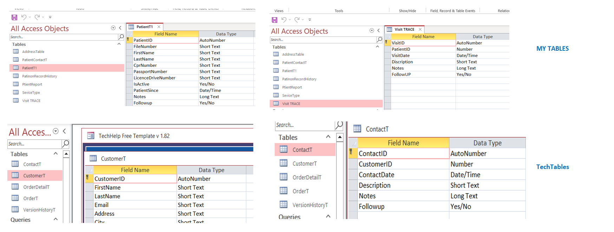Collapse the Tables group in the CustomerT window
614x232 pixels.
(55, 154)
